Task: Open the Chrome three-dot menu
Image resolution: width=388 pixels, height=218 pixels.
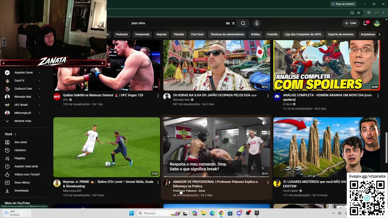Action: [383, 13]
